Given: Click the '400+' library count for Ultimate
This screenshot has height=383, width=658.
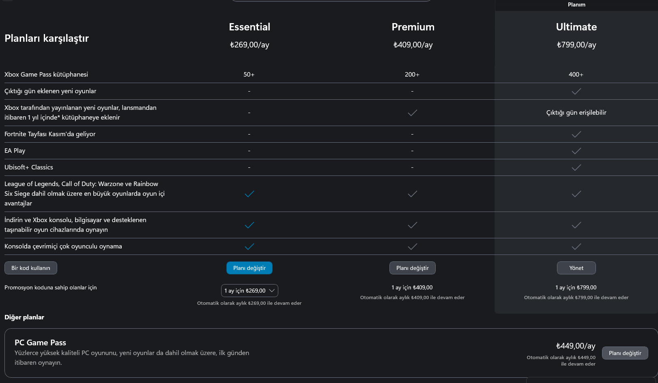Looking at the screenshot, I should pyautogui.click(x=576, y=75).
